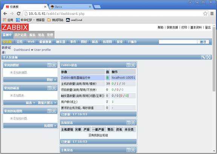Open the Chrome user profile icon in title bar
The width and height of the screenshot is (217, 154).
point(190,2)
